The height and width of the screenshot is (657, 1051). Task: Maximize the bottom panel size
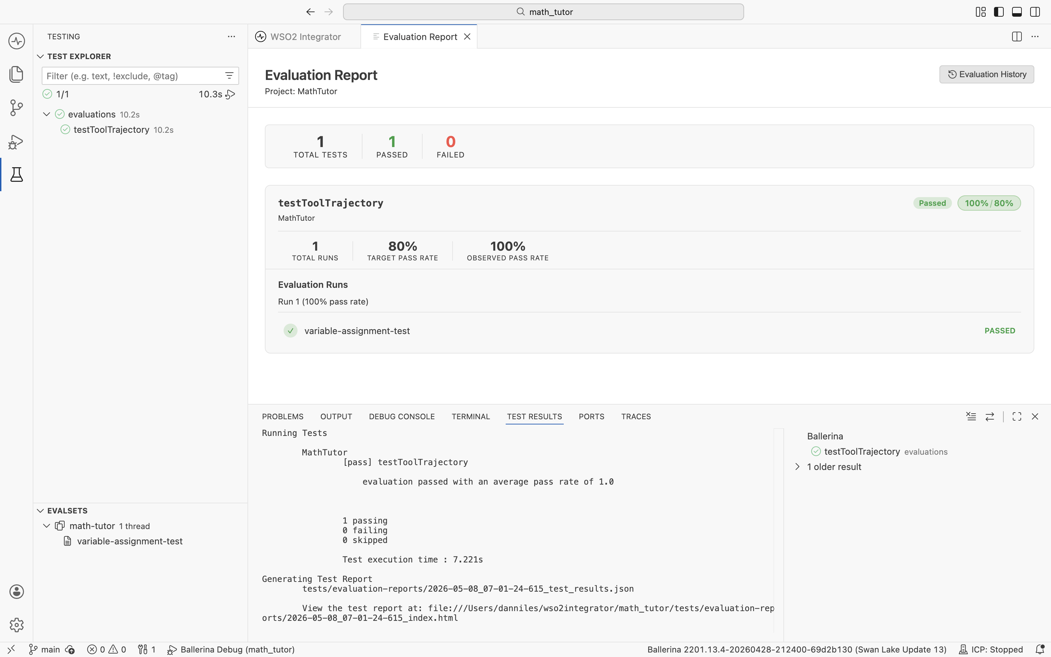pyautogui.click(x=1017, y=416)
